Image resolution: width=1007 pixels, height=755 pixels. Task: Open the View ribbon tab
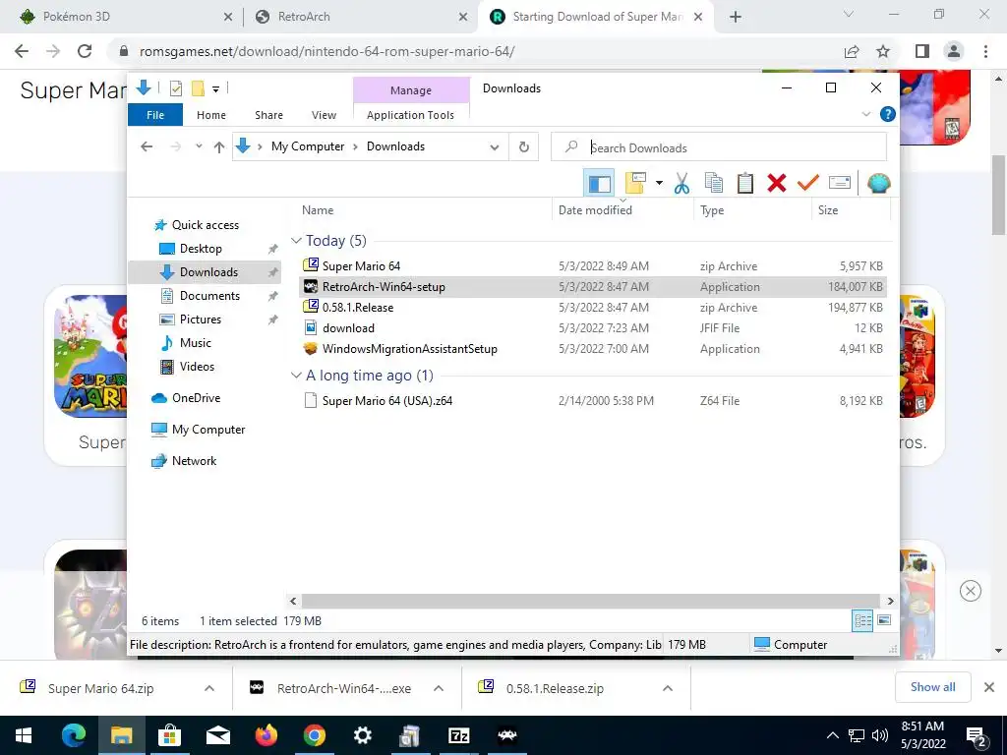pos(324,115)
